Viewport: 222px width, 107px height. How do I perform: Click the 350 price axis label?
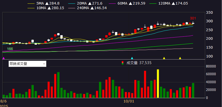tap(210, 13)
